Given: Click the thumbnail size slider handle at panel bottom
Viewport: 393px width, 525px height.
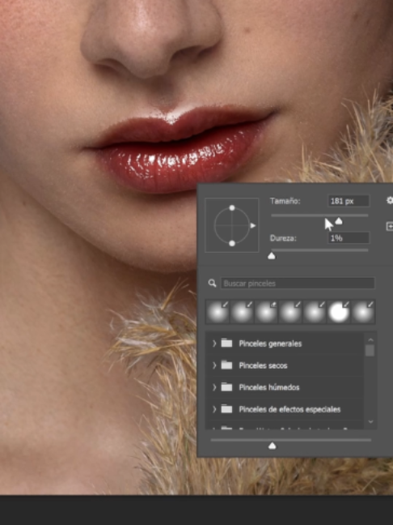Looking at the screenshot, I should click(273, 446).
